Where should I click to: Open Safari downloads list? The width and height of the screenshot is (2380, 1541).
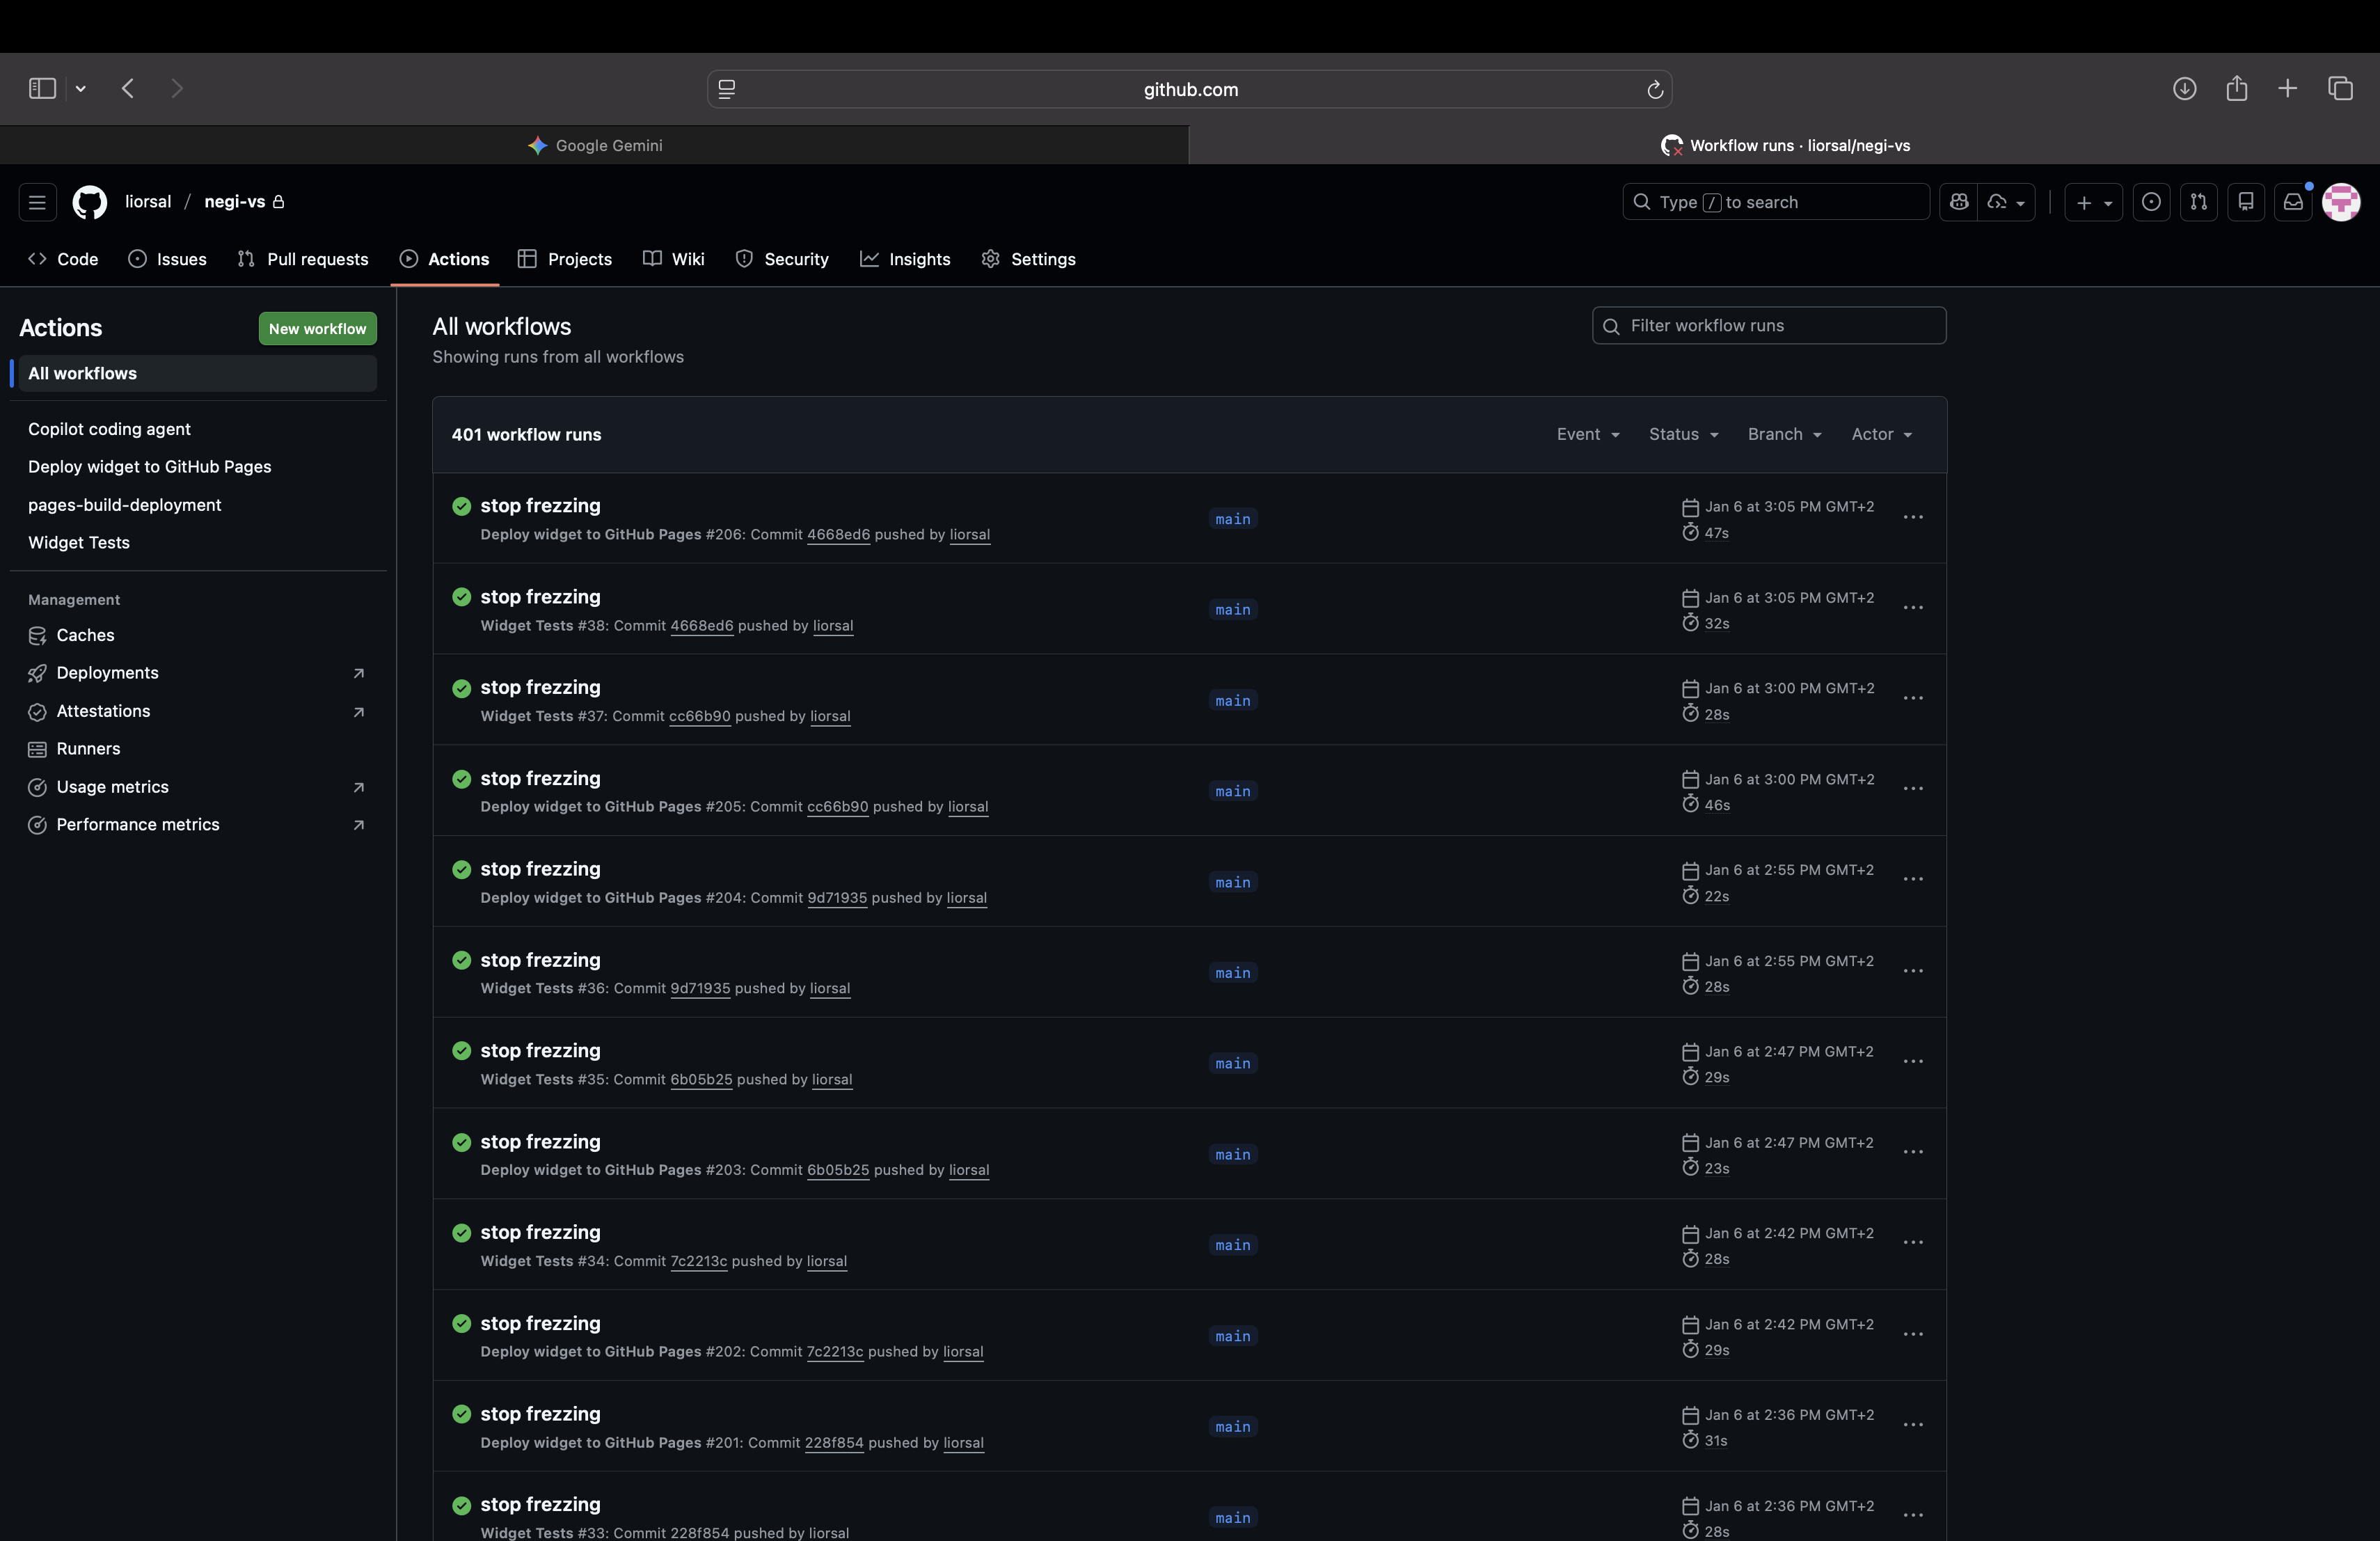coord(2185,89)
